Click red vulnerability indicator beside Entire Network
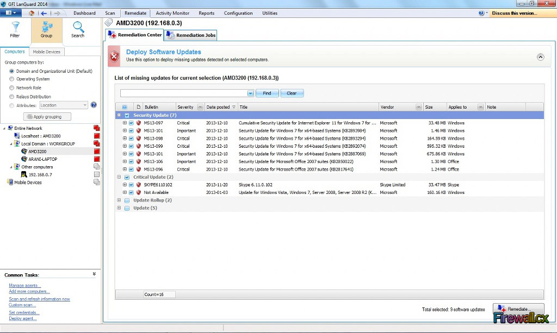Image resolution: width=557 pixels, height=333 pixels. (x=97, y=128)
